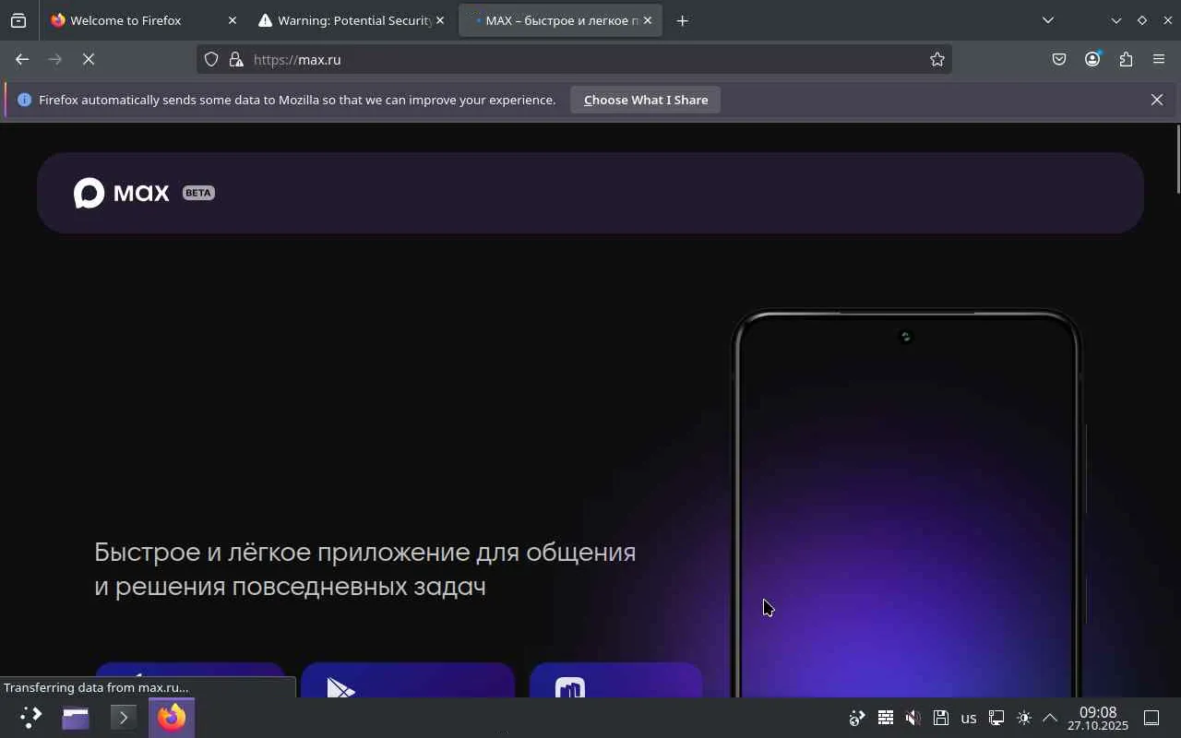Click the floppy disk tray icon
The width and height of the screenshot is (1181, 738).
pyautogui.click(x=941, y=718)
